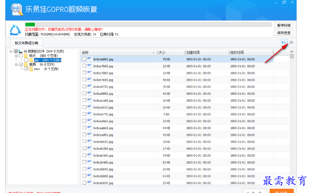Open the 按文件路径分类 tab

26,43
